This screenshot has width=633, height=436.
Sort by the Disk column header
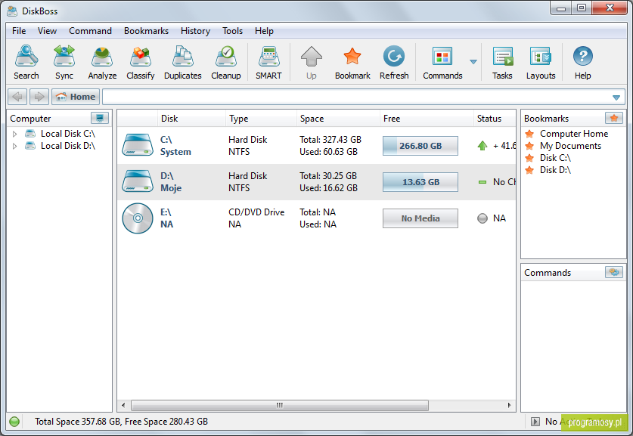point(191,119)
